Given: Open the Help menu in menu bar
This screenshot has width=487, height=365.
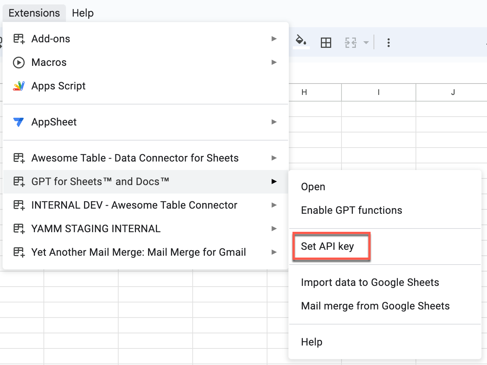Looking at the screenshot, I should [x=83, y=13].
